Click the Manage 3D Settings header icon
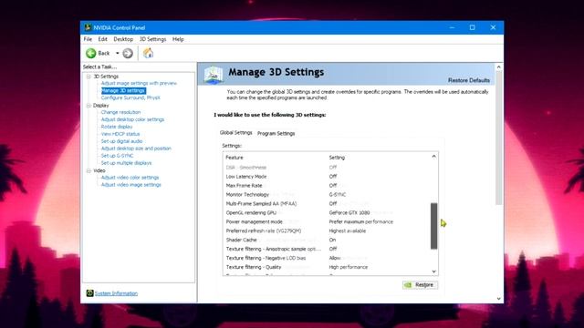 [214, 75]
